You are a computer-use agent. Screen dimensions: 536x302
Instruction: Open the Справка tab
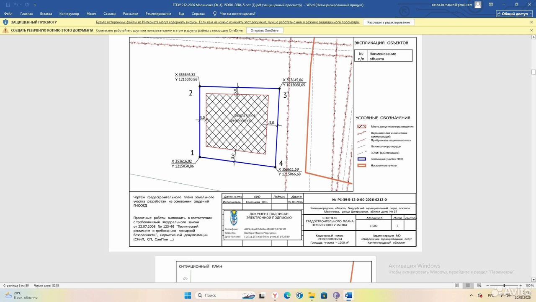pos(198,13)
